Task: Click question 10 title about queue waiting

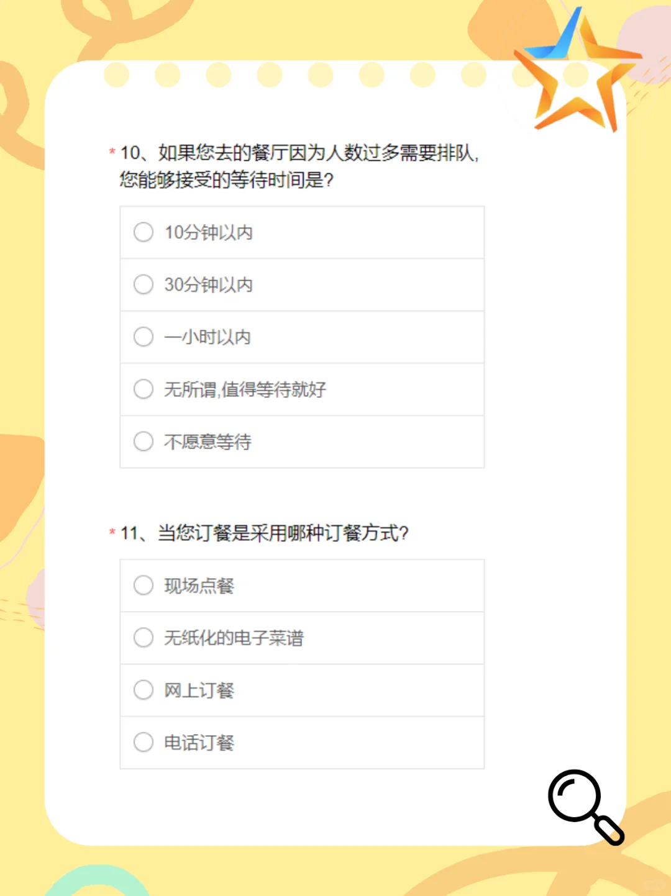Action: (299, 166)
